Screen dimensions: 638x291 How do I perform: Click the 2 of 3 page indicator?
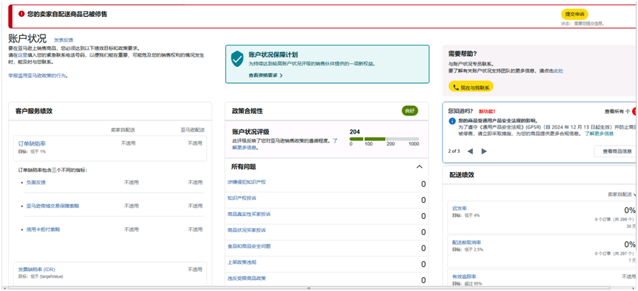coord(454,151)
